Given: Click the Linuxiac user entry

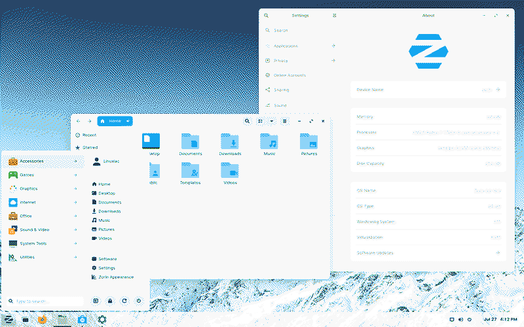Looking at the screenshot, I should [x=106, y=162].
